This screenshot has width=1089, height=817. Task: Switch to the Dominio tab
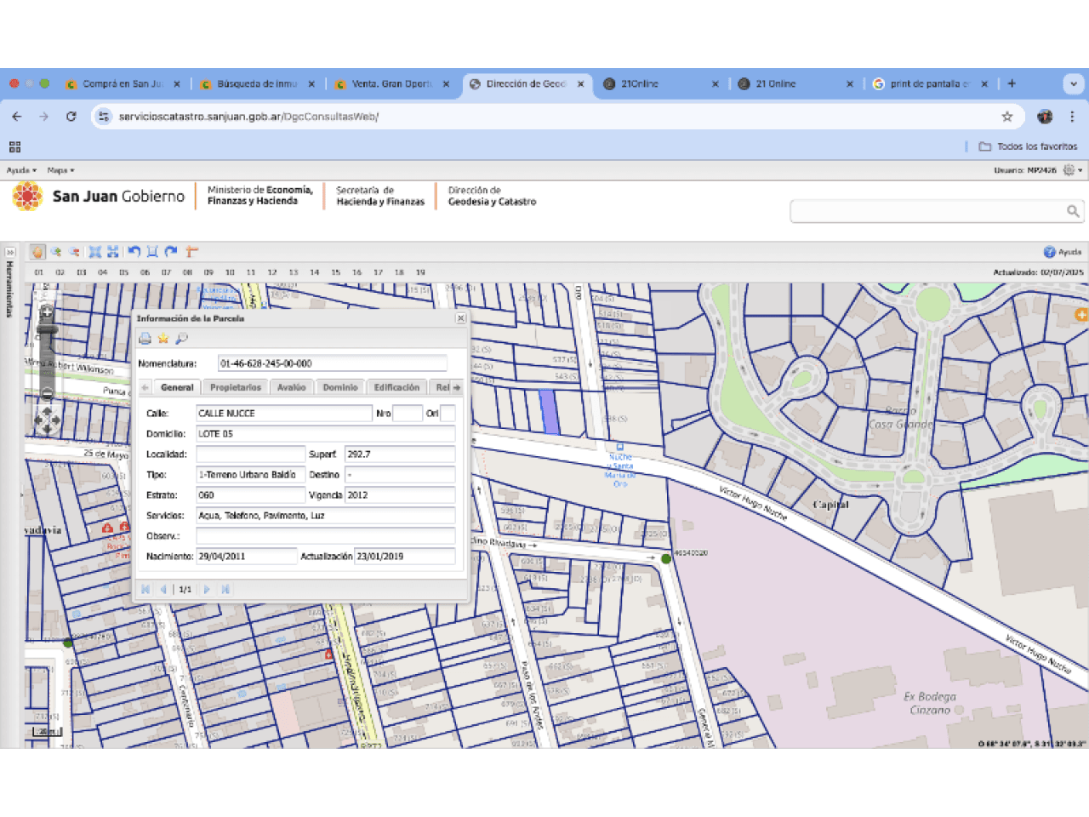click(x=340, y=387)
